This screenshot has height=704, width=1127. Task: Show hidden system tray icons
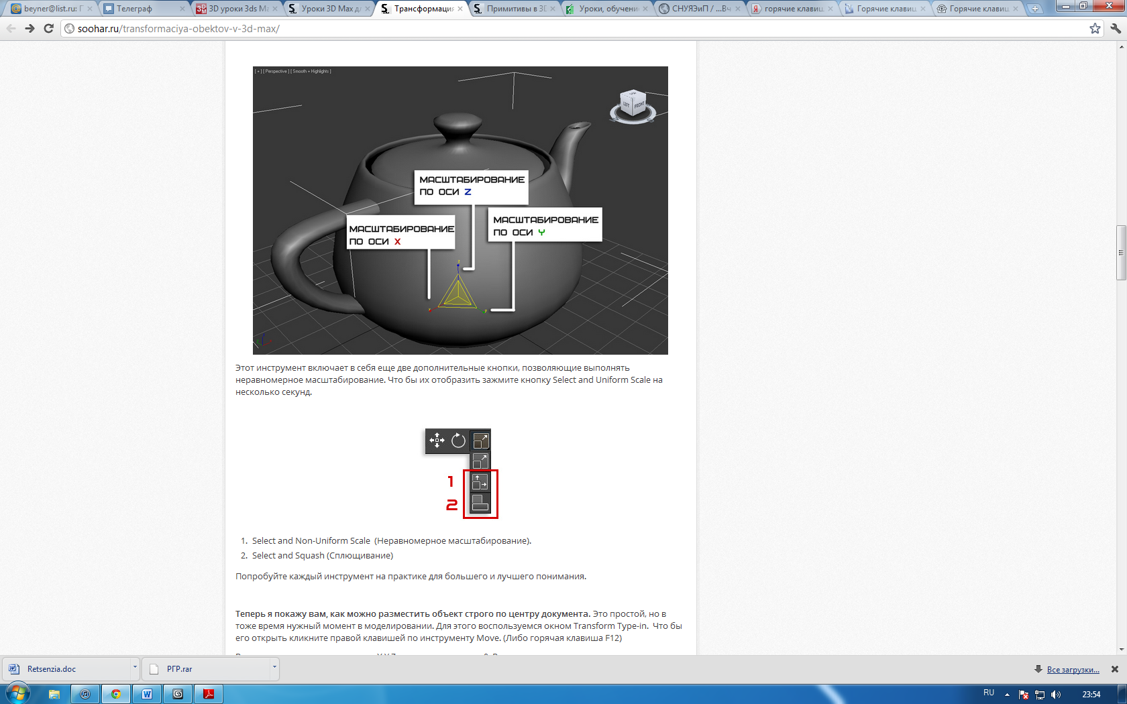tap(1007, 695)
